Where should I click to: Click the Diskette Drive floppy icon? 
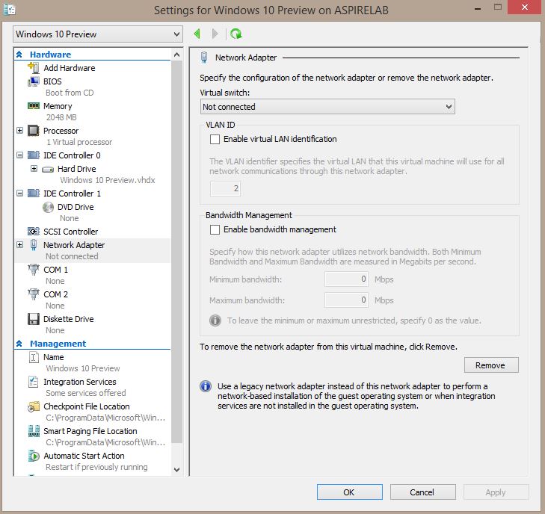click(34, 319)
